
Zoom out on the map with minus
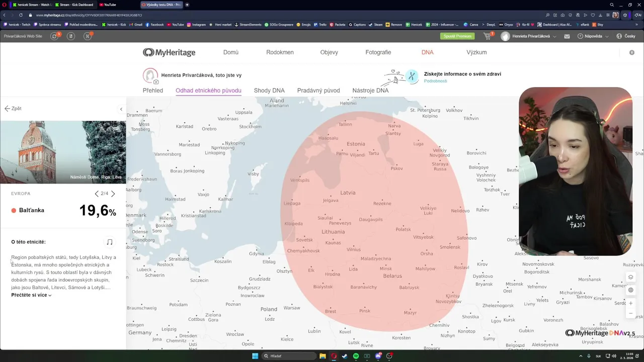tap(630, 313)
